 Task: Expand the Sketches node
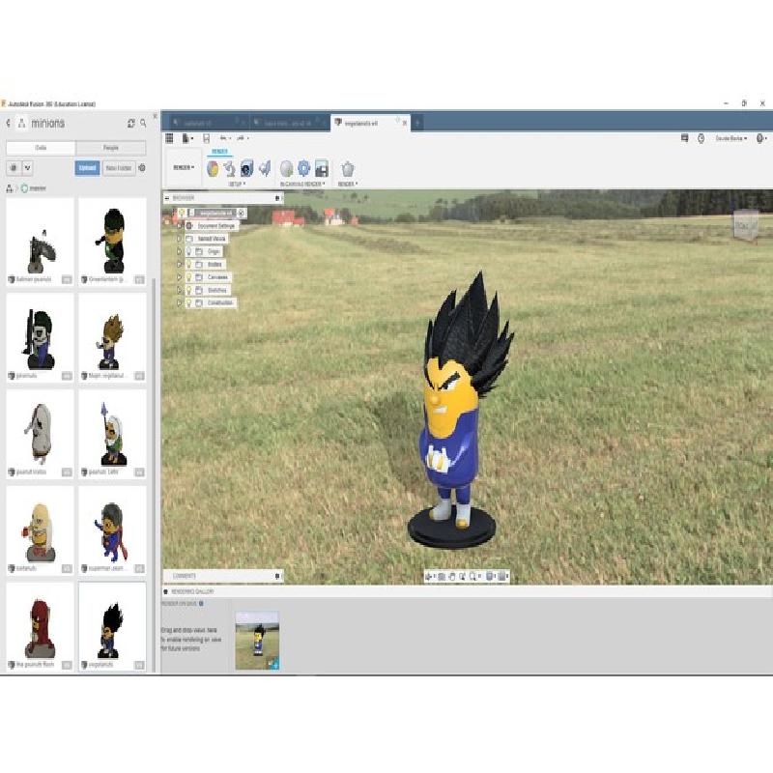[180, 291]
